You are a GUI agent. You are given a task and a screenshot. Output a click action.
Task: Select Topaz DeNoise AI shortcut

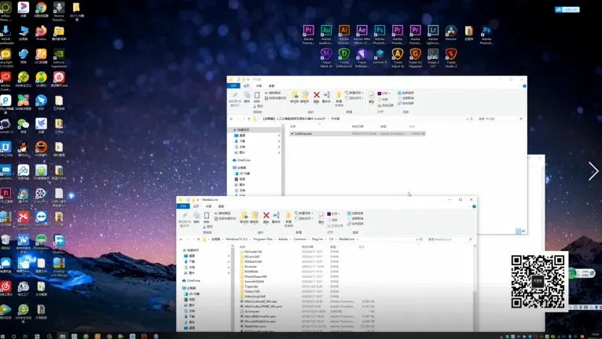pyautogui.click(x=344, y=57)
